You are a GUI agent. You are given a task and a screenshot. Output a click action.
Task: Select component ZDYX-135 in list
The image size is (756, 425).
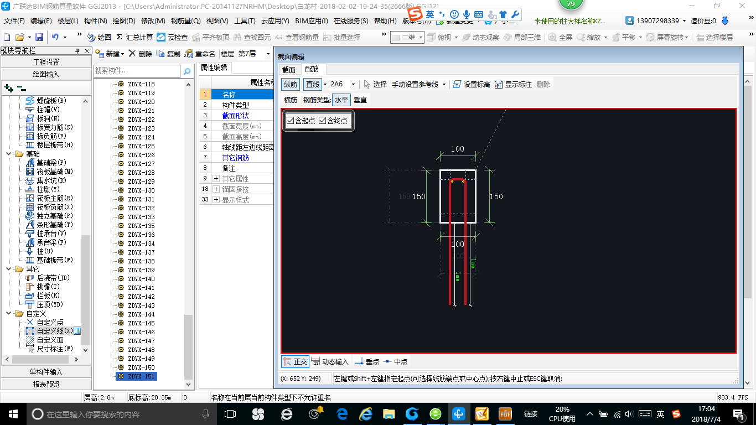141,226
